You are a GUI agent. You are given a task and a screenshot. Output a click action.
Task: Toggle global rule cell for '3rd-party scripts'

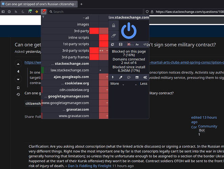[x=94, y=50]
